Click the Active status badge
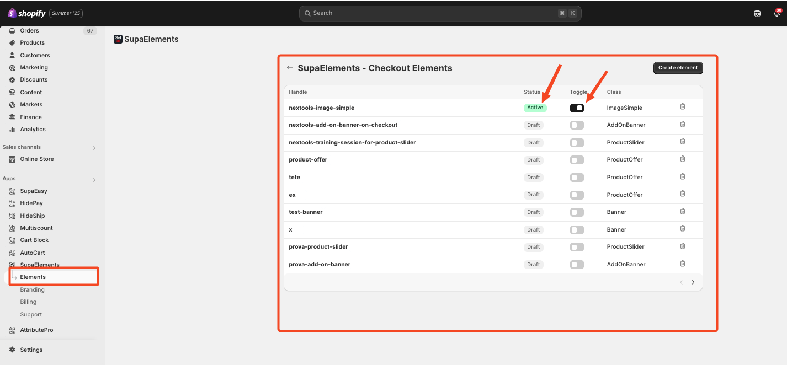 (535, 108)
